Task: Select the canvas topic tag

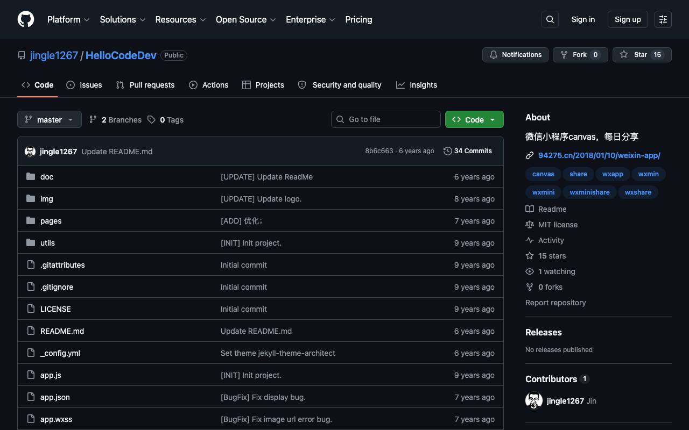Action: (543, 174)
